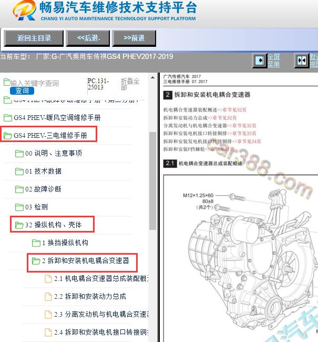The width and height of the screenshot is (318, 342).
Task: Click the tree panel scroll-up arrow
Action: tap(152, 77)
